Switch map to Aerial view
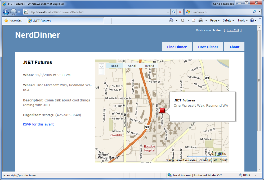This screenshot has height=180, width=264. pyautogui.click(x=132, y=66)
